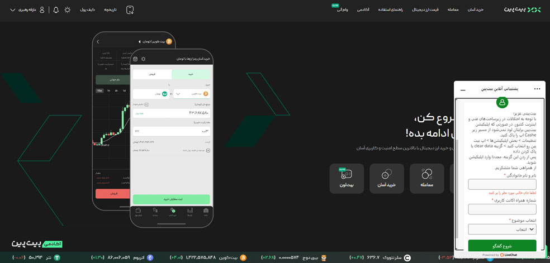This screenshot has height=263, width=550.
Task: Open the معامله menu item
Action: click(453, 10)
